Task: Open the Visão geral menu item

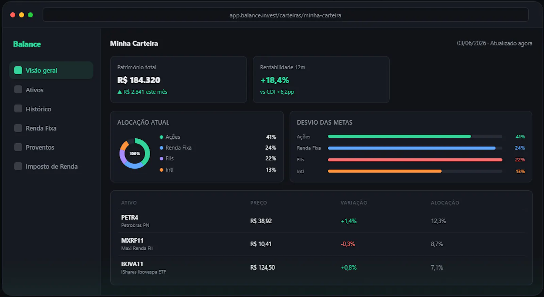Action: pyautogui.click(x=51, y=70)
